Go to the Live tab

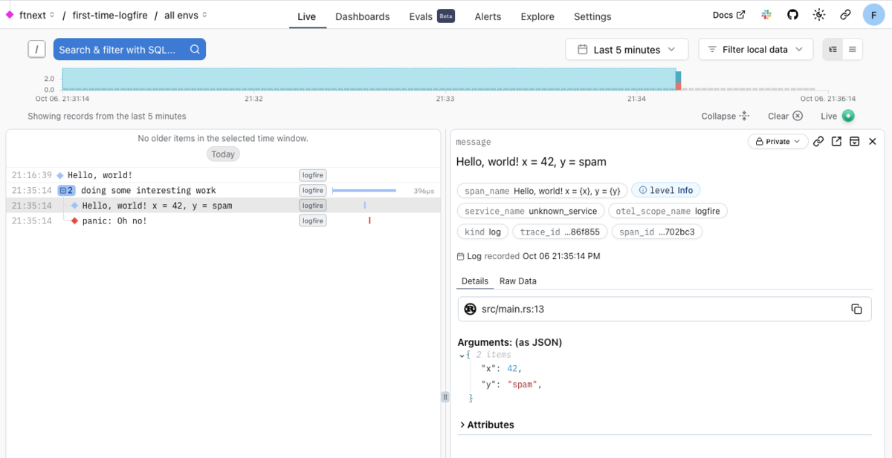(x=306, y=16)
